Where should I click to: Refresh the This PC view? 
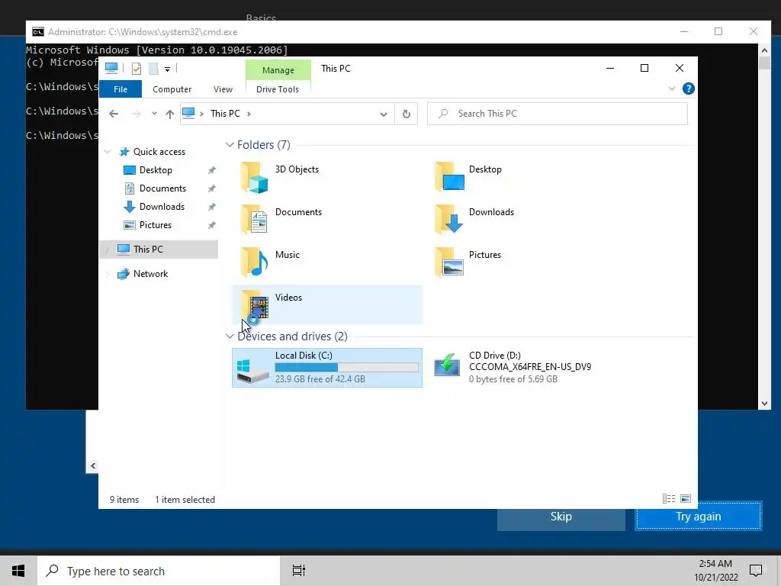pyautogui.click(x=407, y=114)
